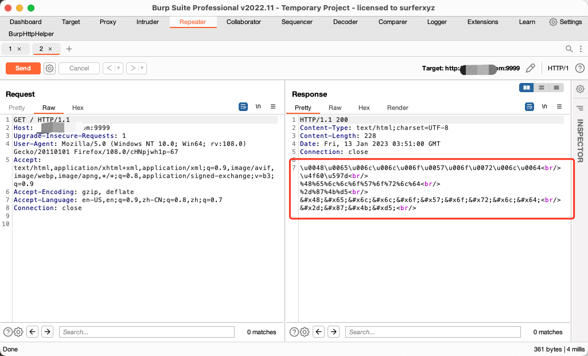
Task: Click the Content-Length: 228 line
Action: point(338,136)
